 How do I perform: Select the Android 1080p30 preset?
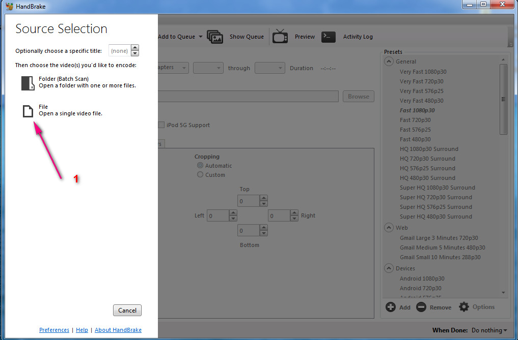(x=422, y=279)
